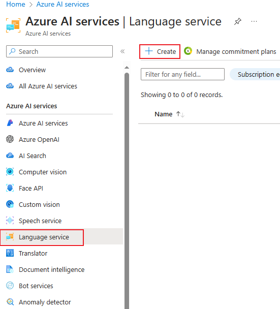Click the Speech service waveform icon
280x309 pixels.
coord(10,221)
